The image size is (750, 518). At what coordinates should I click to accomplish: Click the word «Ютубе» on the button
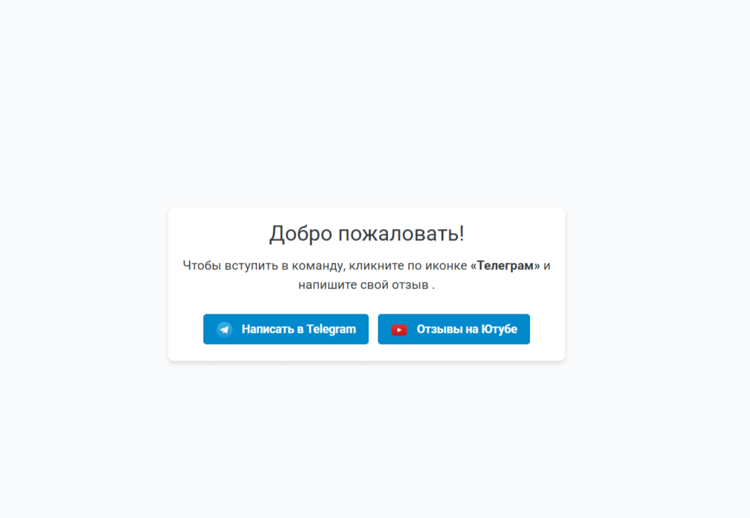coord(499,329)
